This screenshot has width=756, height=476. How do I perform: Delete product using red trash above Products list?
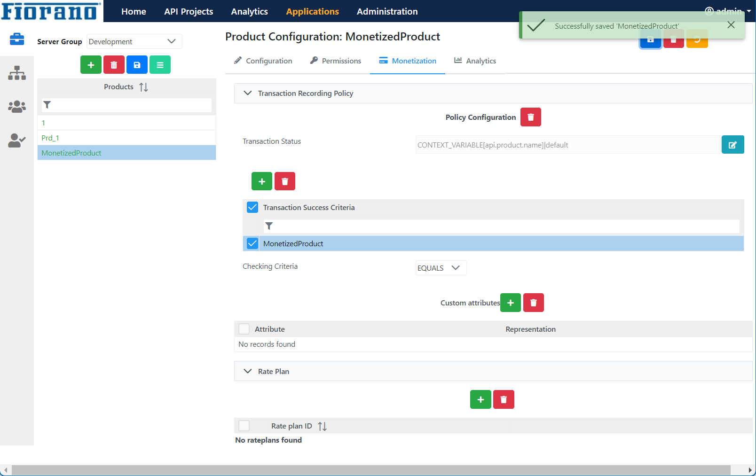114,65
